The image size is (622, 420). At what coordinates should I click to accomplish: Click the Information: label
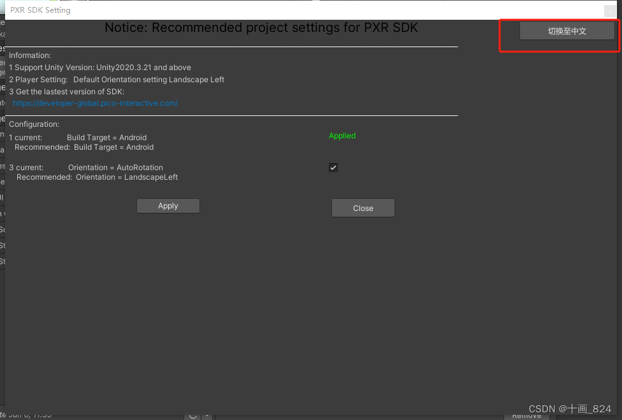coord(30,55)
